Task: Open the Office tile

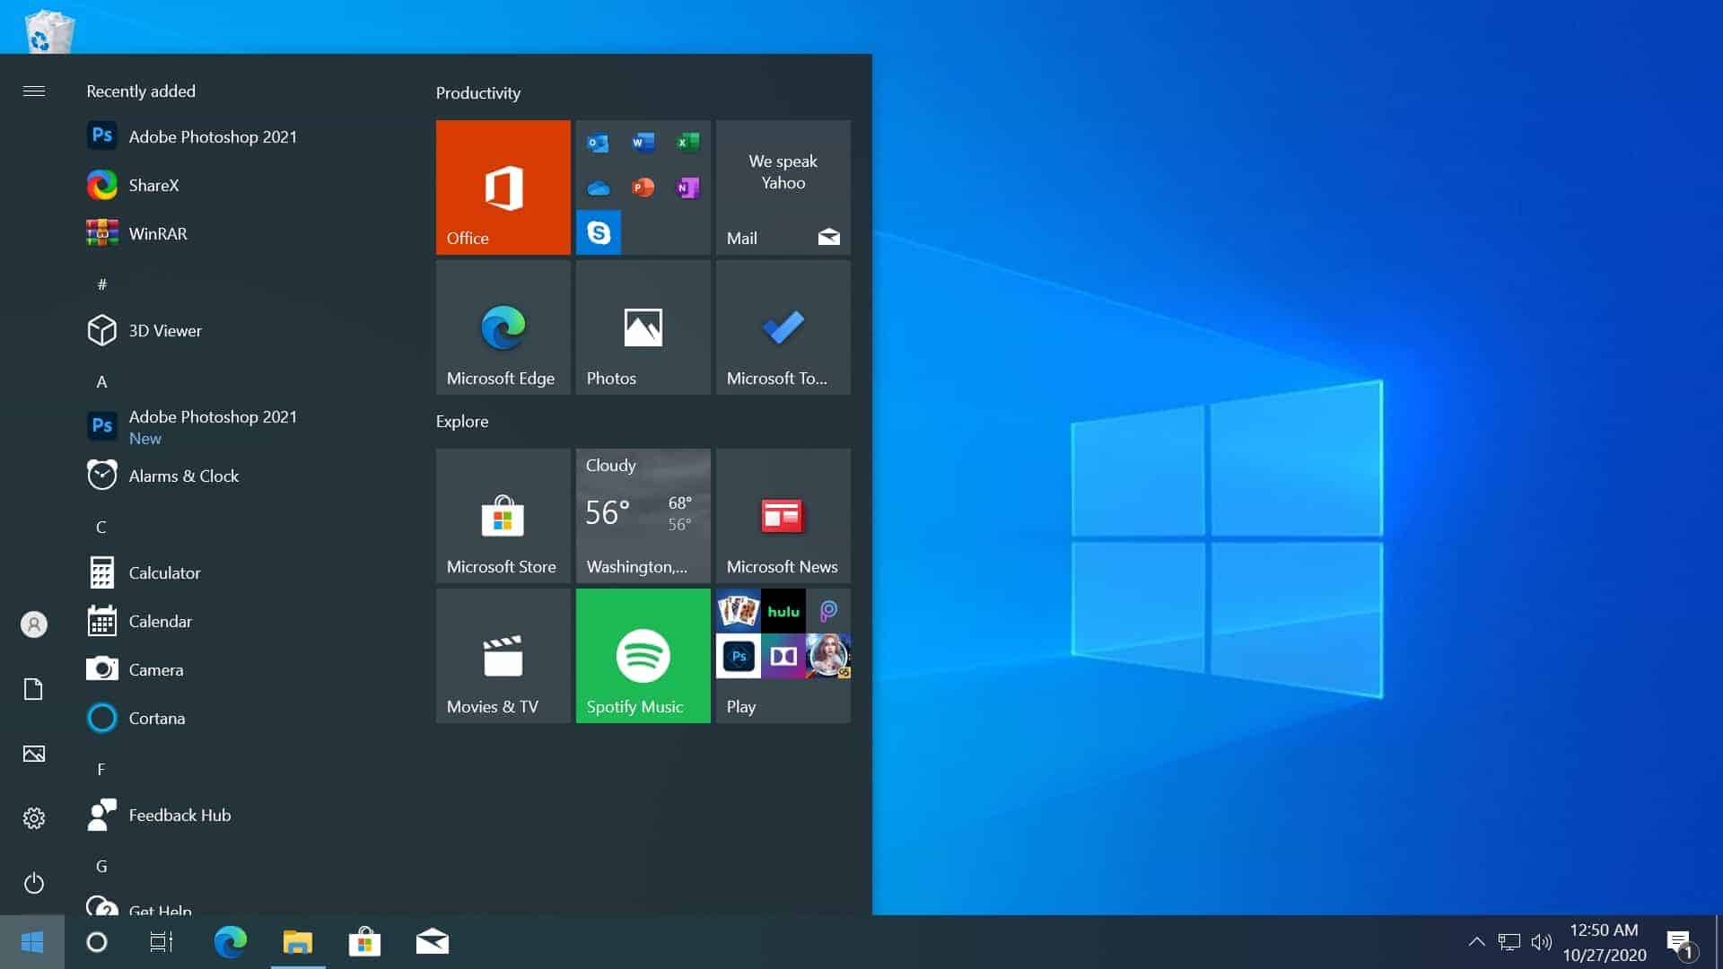Action: coord(503,187)
